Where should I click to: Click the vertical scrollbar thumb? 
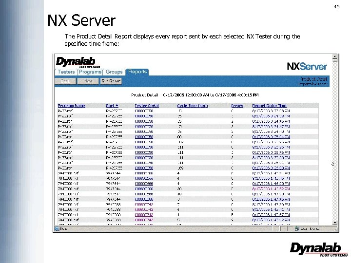click(x=335, y=60)
